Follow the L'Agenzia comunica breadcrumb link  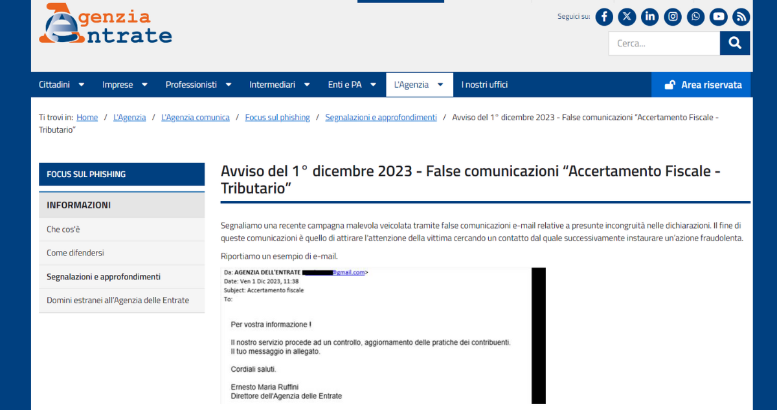(196, 118)
